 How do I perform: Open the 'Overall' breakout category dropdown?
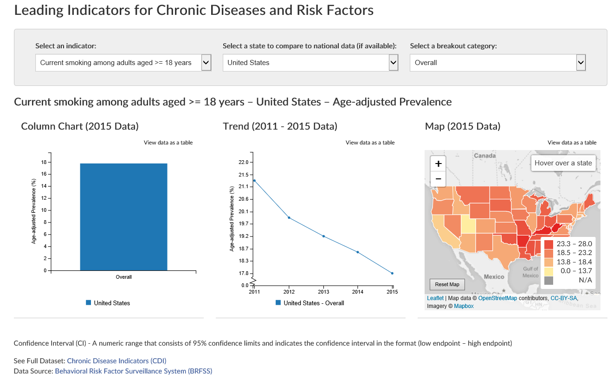[497, 62]
